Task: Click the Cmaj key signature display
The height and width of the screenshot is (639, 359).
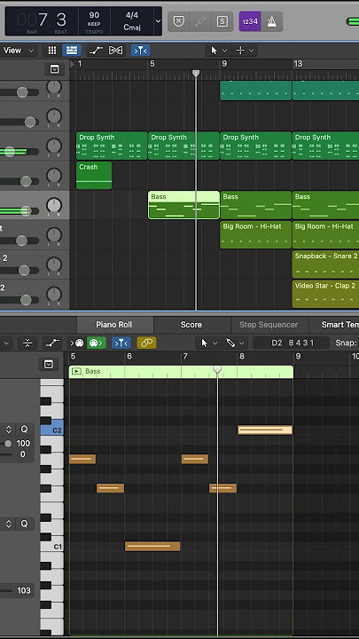Action: [x=132, y=28]
